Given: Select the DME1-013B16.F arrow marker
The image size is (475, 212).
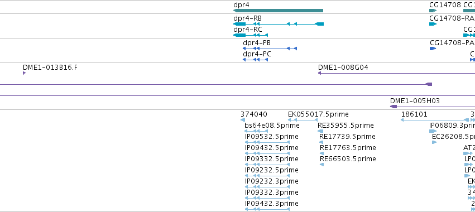Looking at the screenshot, I should point(24,73).
